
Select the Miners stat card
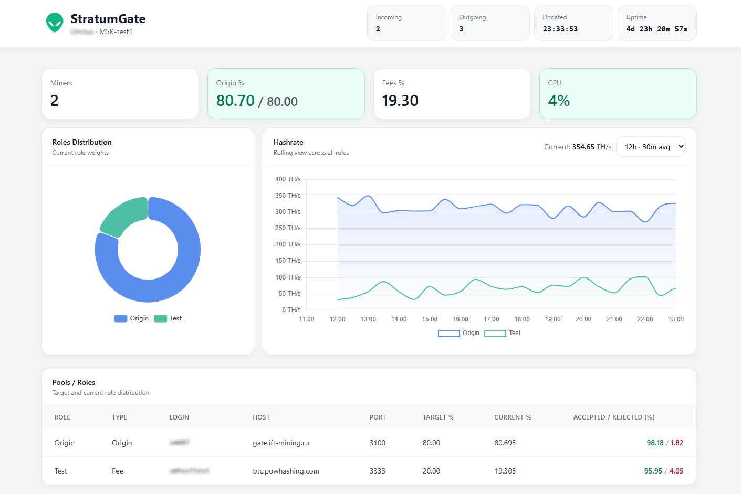pos(120,93)
